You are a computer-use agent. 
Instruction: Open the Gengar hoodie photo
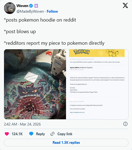pyautogui.click(x=35, y=84)
